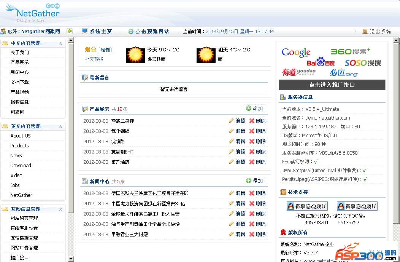The height and width of the screenshot is (262, 400).
Task: Delete the 氢化铝锂 product
Action: [x=257, y=131]
